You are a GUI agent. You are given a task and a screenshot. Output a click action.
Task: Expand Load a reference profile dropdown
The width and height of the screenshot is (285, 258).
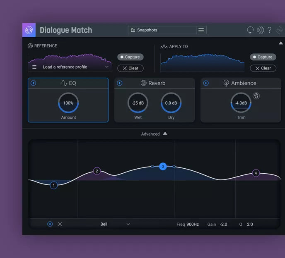coord(107,67)
